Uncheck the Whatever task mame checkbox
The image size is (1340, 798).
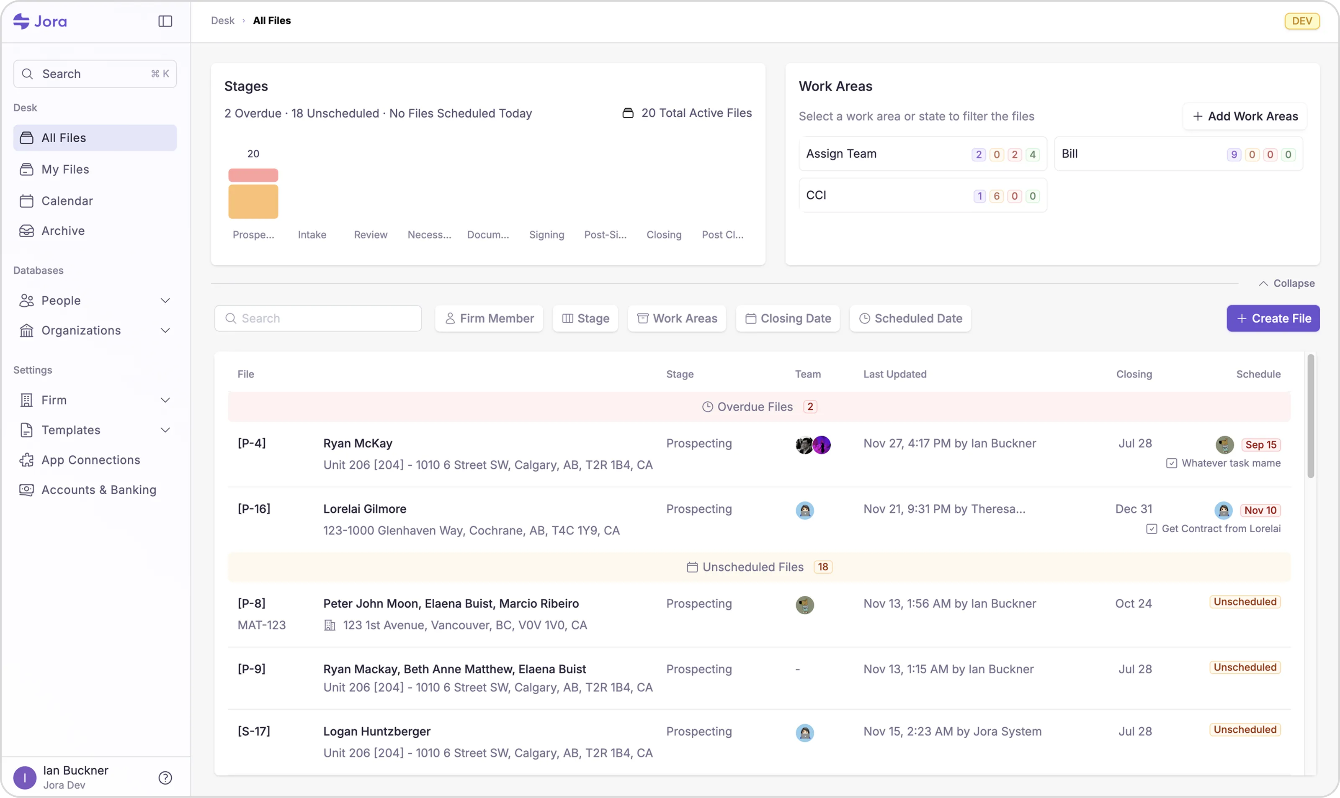[x=1172, y=463]
